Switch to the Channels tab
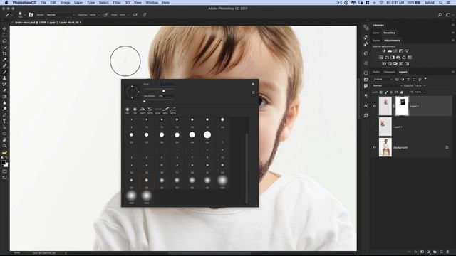The height and width of the screenshot is (256, 456). coord(389,72)
